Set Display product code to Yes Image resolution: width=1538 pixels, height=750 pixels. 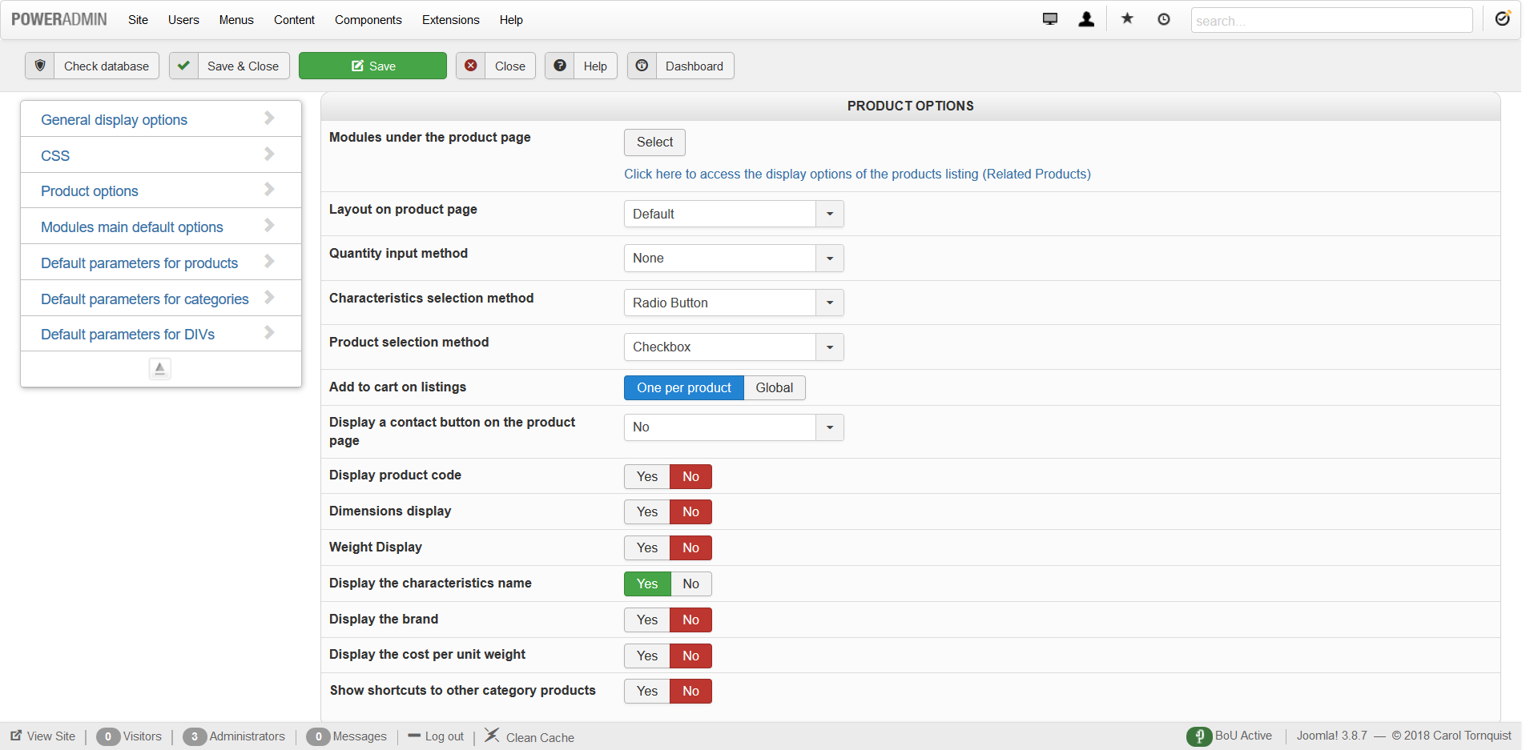(647, 477)
